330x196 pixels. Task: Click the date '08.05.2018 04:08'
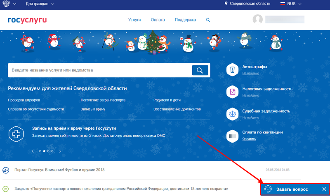[x=277, y=170]
